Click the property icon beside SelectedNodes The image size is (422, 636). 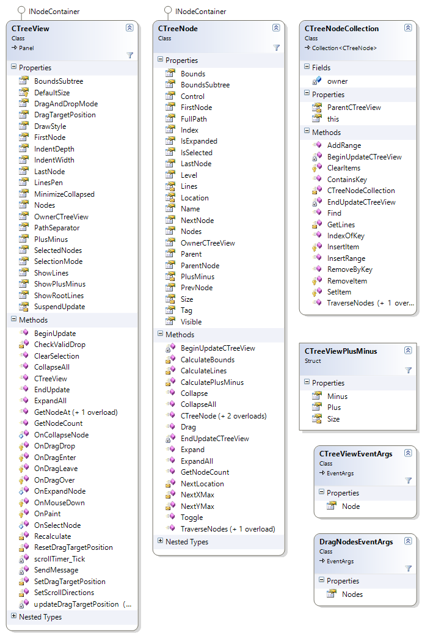click(24, 250)
